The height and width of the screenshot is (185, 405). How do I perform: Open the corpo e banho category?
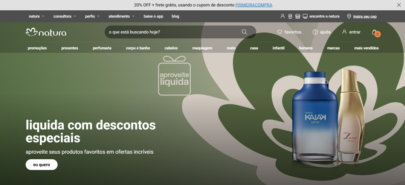pos(138,48)
